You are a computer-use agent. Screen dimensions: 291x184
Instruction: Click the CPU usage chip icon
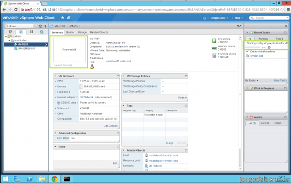(214, 40)
